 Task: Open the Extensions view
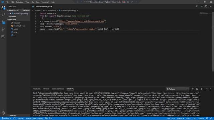(x=3, y=36)
